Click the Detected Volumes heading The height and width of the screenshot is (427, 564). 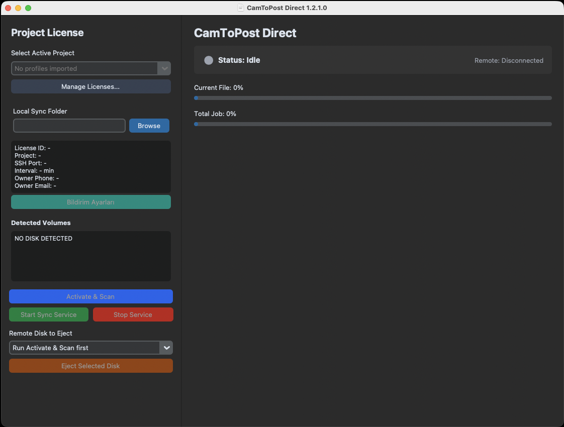click(41, 223)
